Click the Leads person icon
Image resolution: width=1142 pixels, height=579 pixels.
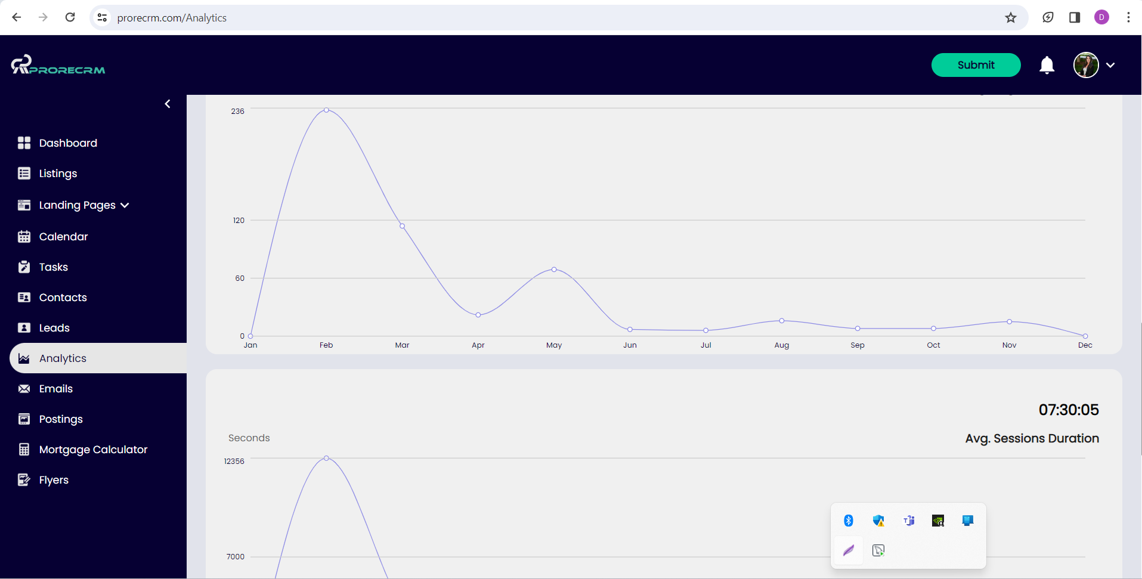(24, 328)
